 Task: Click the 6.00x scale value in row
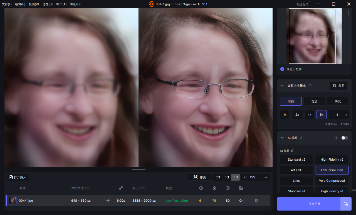click(x=121, y=201)
